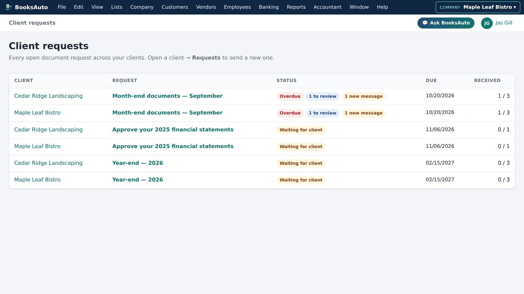Open the Accountant menu
524x294 pixels.
point(327,7)
